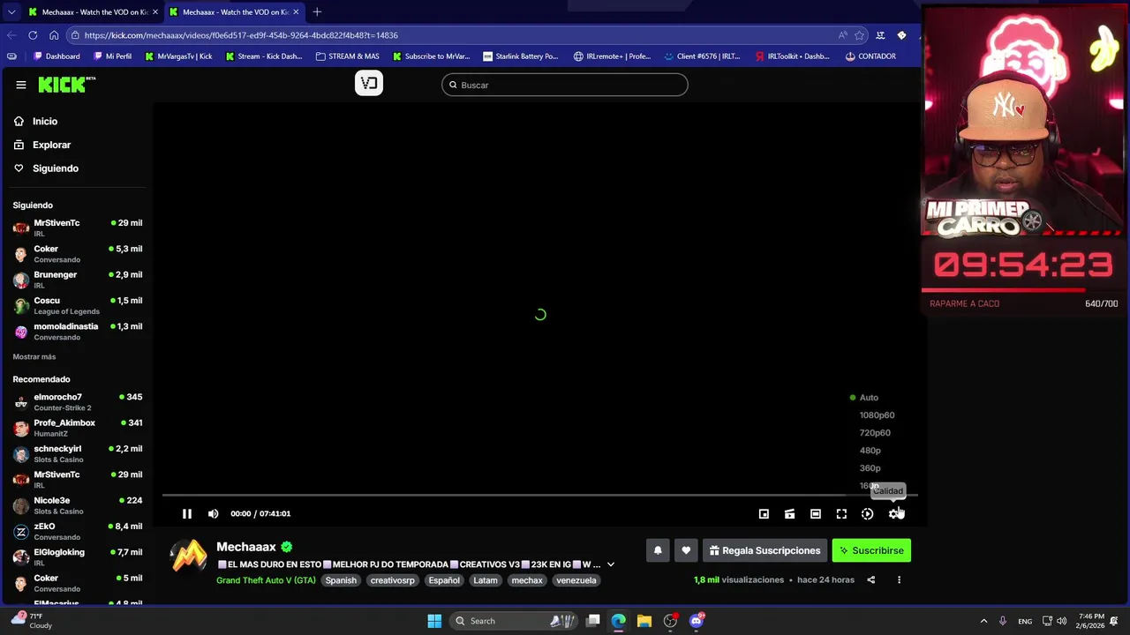Screen dimensions: 1130x635
Task: Click the venezuela tag
Action: click(x=576, y=580)
